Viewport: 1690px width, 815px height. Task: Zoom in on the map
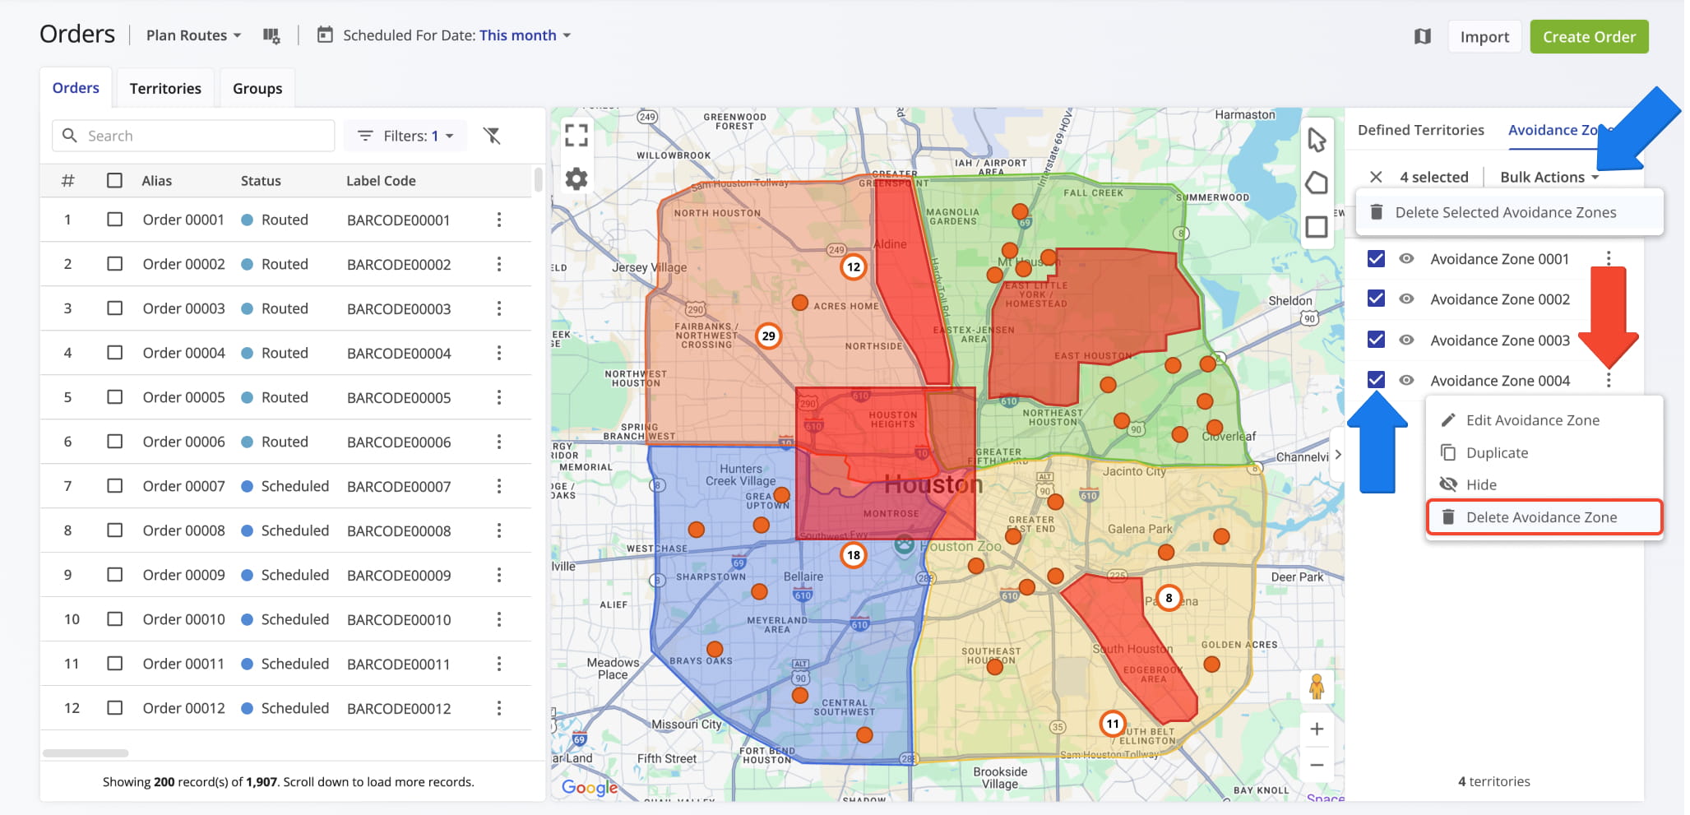click(x=1317, y=729)
